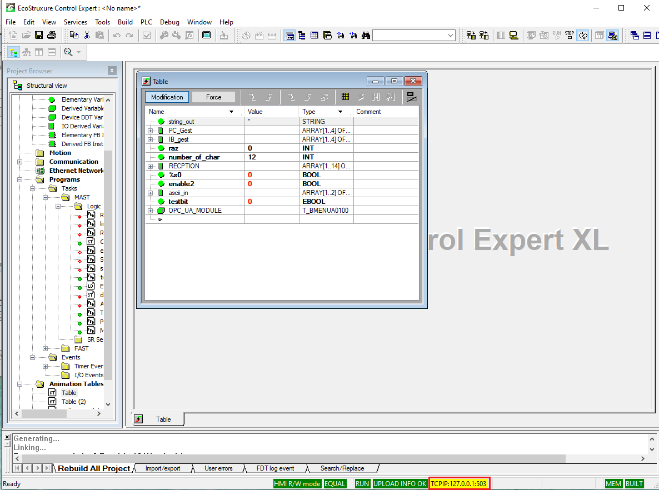The height and width of the screenshot is (490, 659).
Task: Expand the RECPTION array row
Action: pos(150,167)
